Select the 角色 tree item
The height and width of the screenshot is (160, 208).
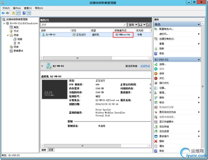[x=16, y=27]
